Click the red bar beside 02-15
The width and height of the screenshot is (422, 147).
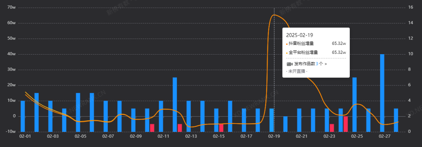coord(221,128)
